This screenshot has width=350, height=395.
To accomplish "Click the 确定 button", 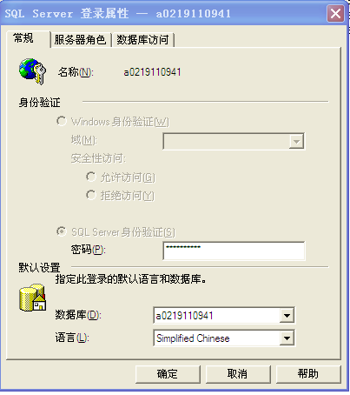I will click(x=168, y=374).
